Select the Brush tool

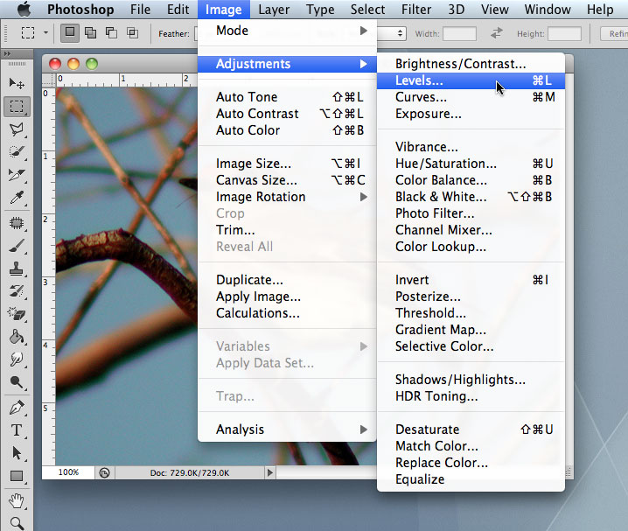17,246
